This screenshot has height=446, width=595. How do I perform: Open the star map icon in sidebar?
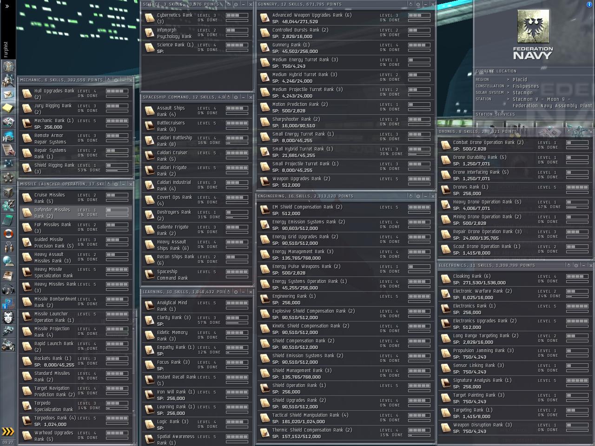point(8,164)
